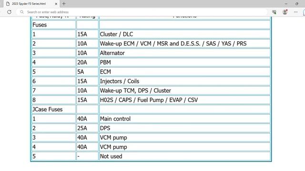Select the '10A' rating for Wake-up ECM row

click(87, 44)
